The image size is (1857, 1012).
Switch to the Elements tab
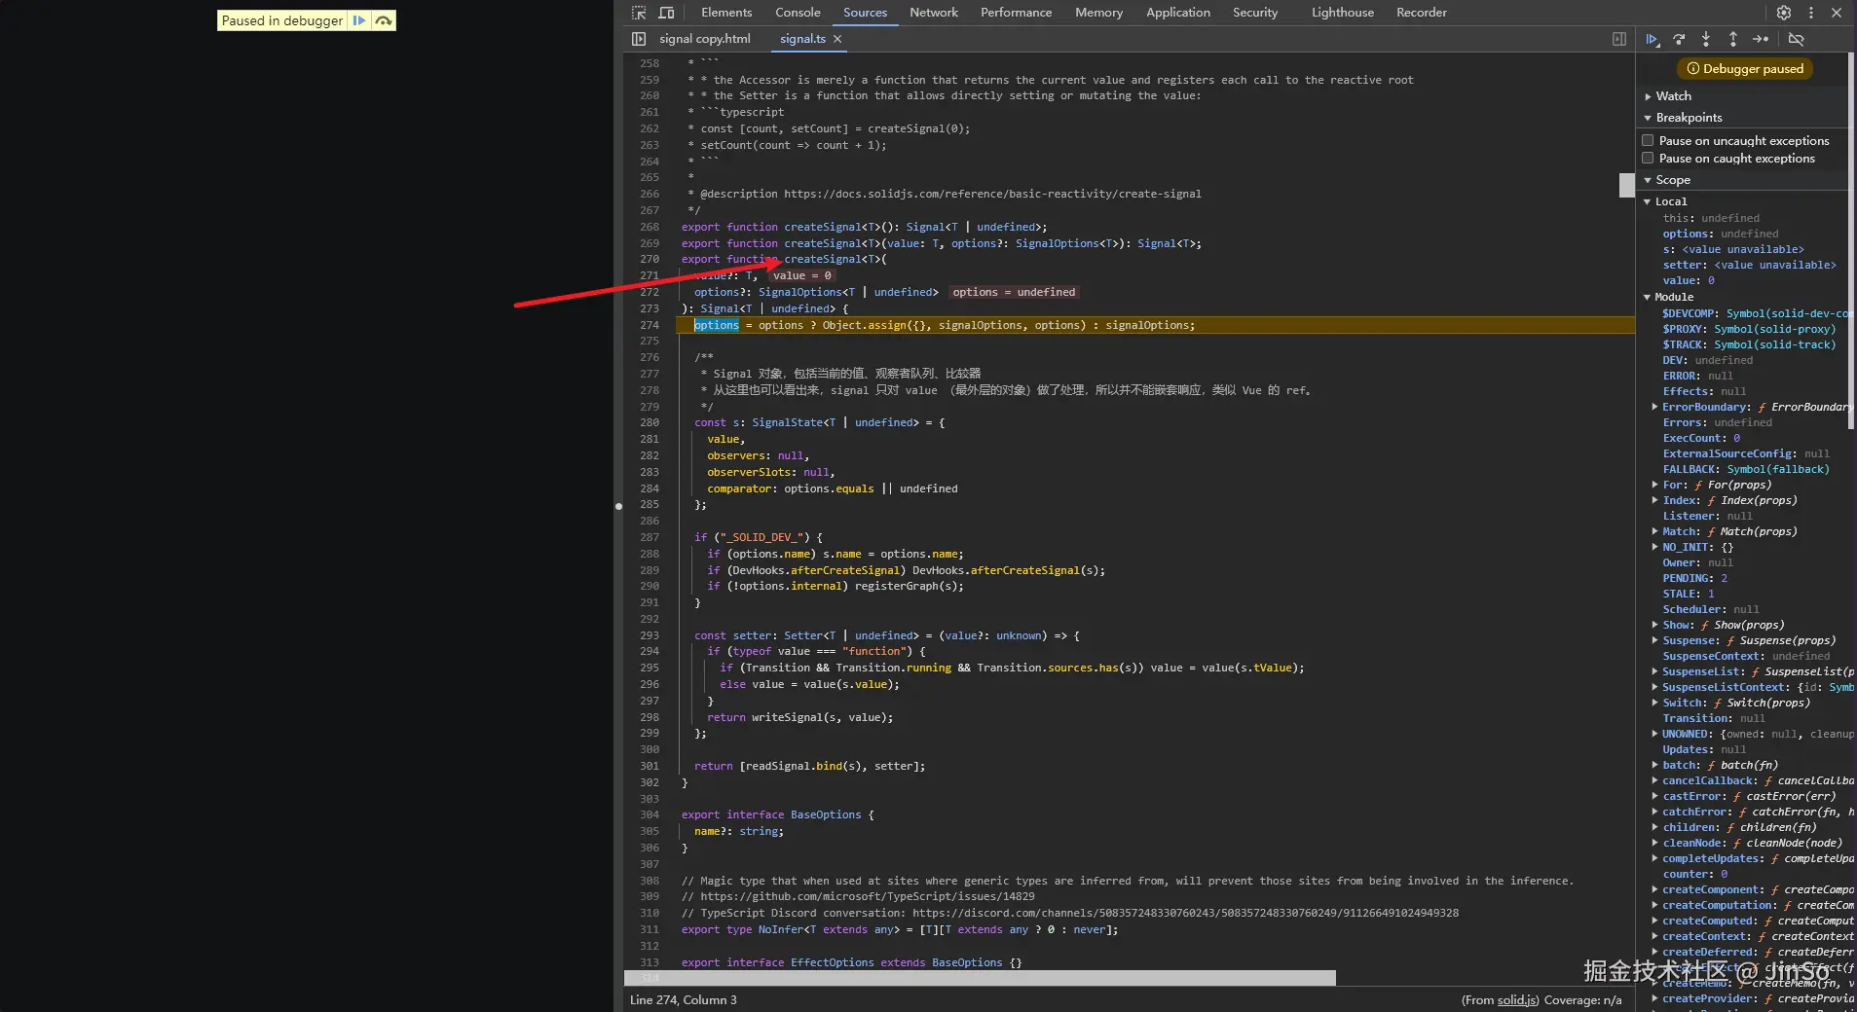point(726,13)
